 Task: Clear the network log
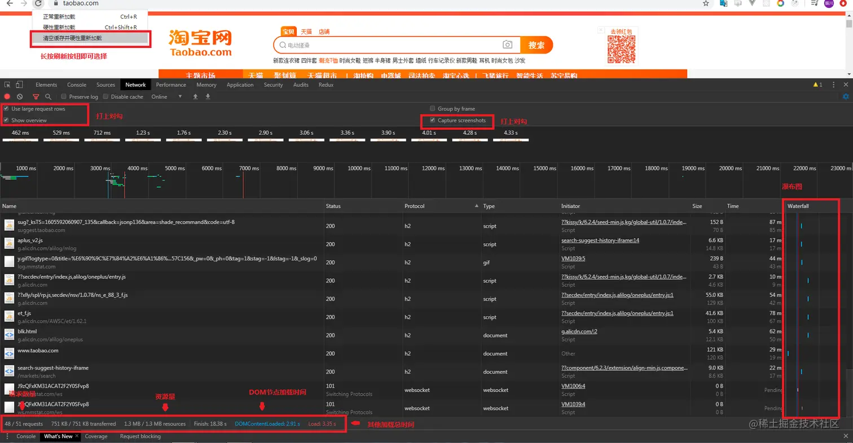click(20, 97)
